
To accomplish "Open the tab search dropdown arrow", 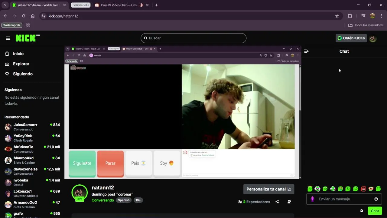I will (5, 5).
